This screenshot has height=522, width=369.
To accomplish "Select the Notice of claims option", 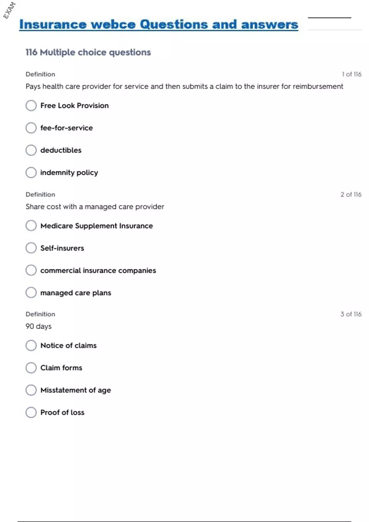I will tap(31, 345).
